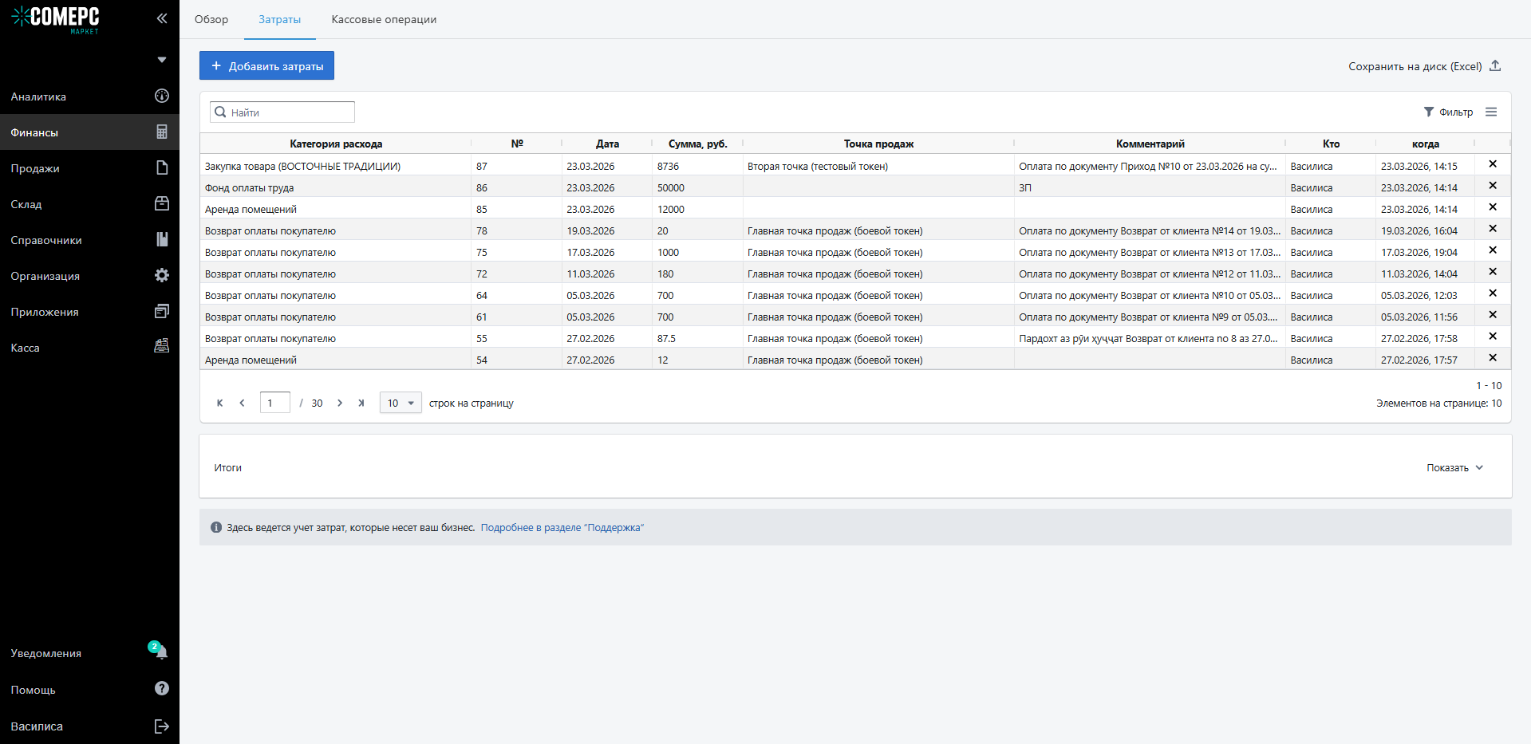Open notifications bell icon

click(x=161, y=652)
